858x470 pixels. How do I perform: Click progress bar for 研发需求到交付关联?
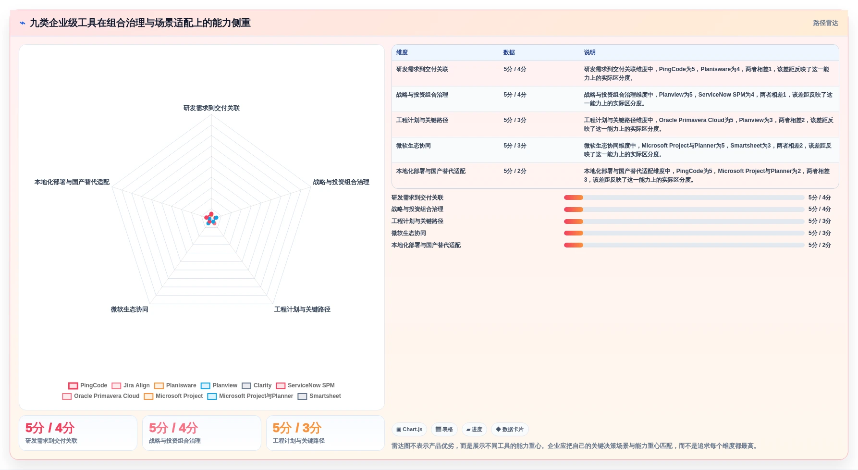pyautogui.click(x=684, y=198)
